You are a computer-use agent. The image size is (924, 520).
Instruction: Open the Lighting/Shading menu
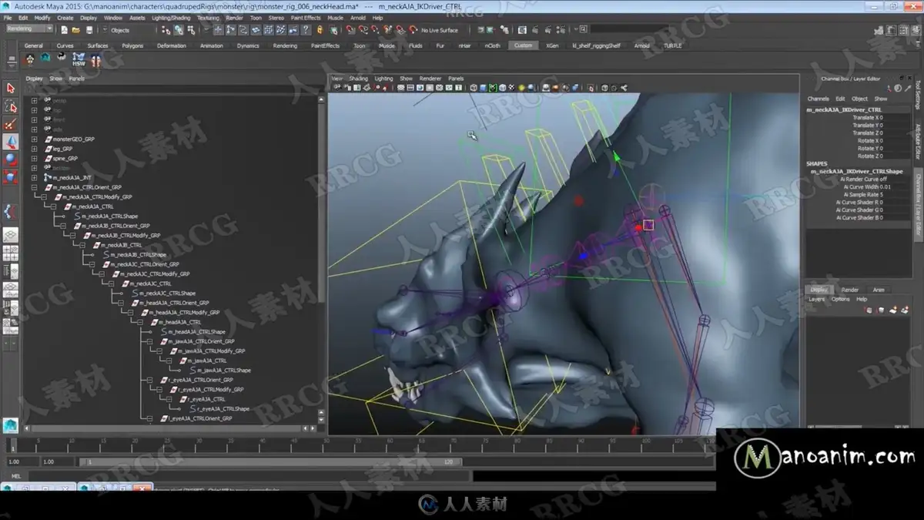click(170, 18)
